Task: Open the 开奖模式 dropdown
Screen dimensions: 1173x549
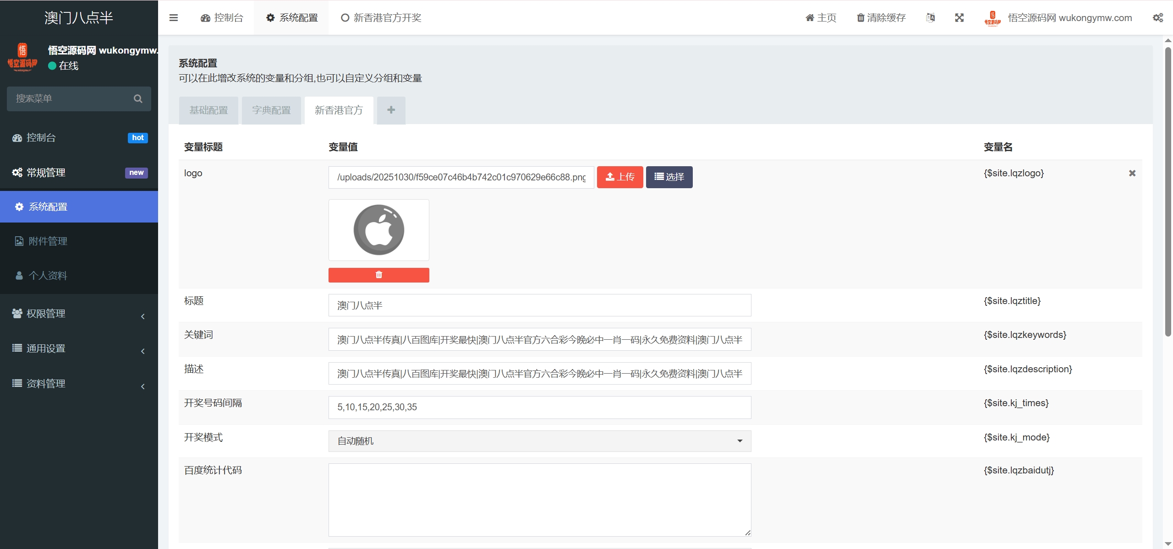Action: click(539, 441)
